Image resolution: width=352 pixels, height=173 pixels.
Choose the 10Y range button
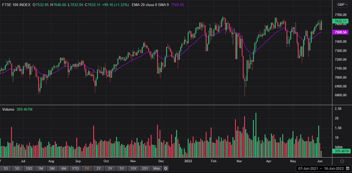133,168
